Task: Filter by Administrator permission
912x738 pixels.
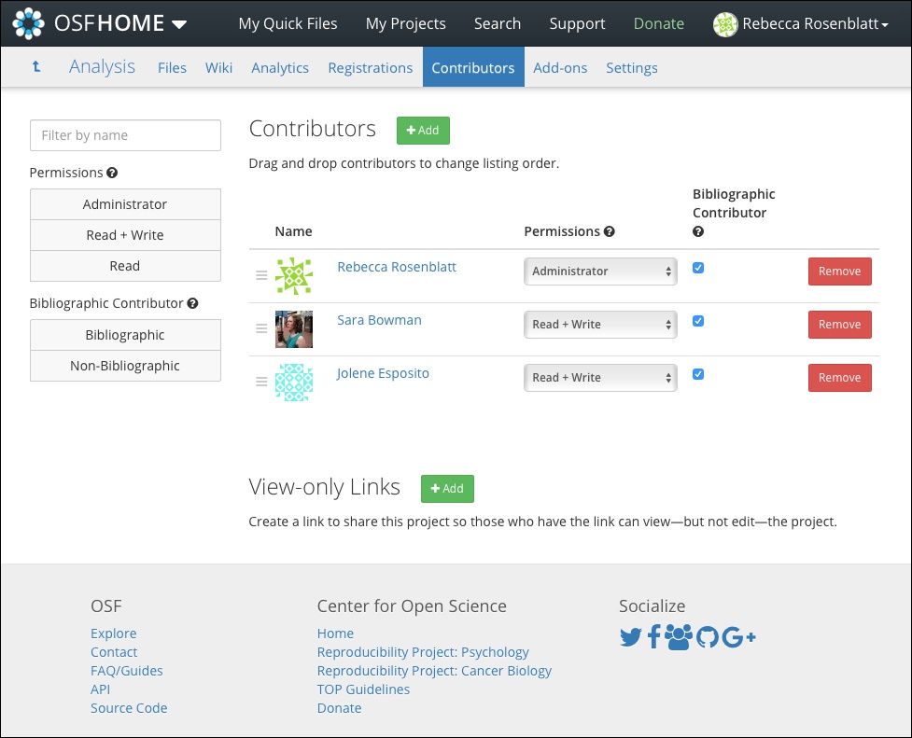Action: [125, 204]
